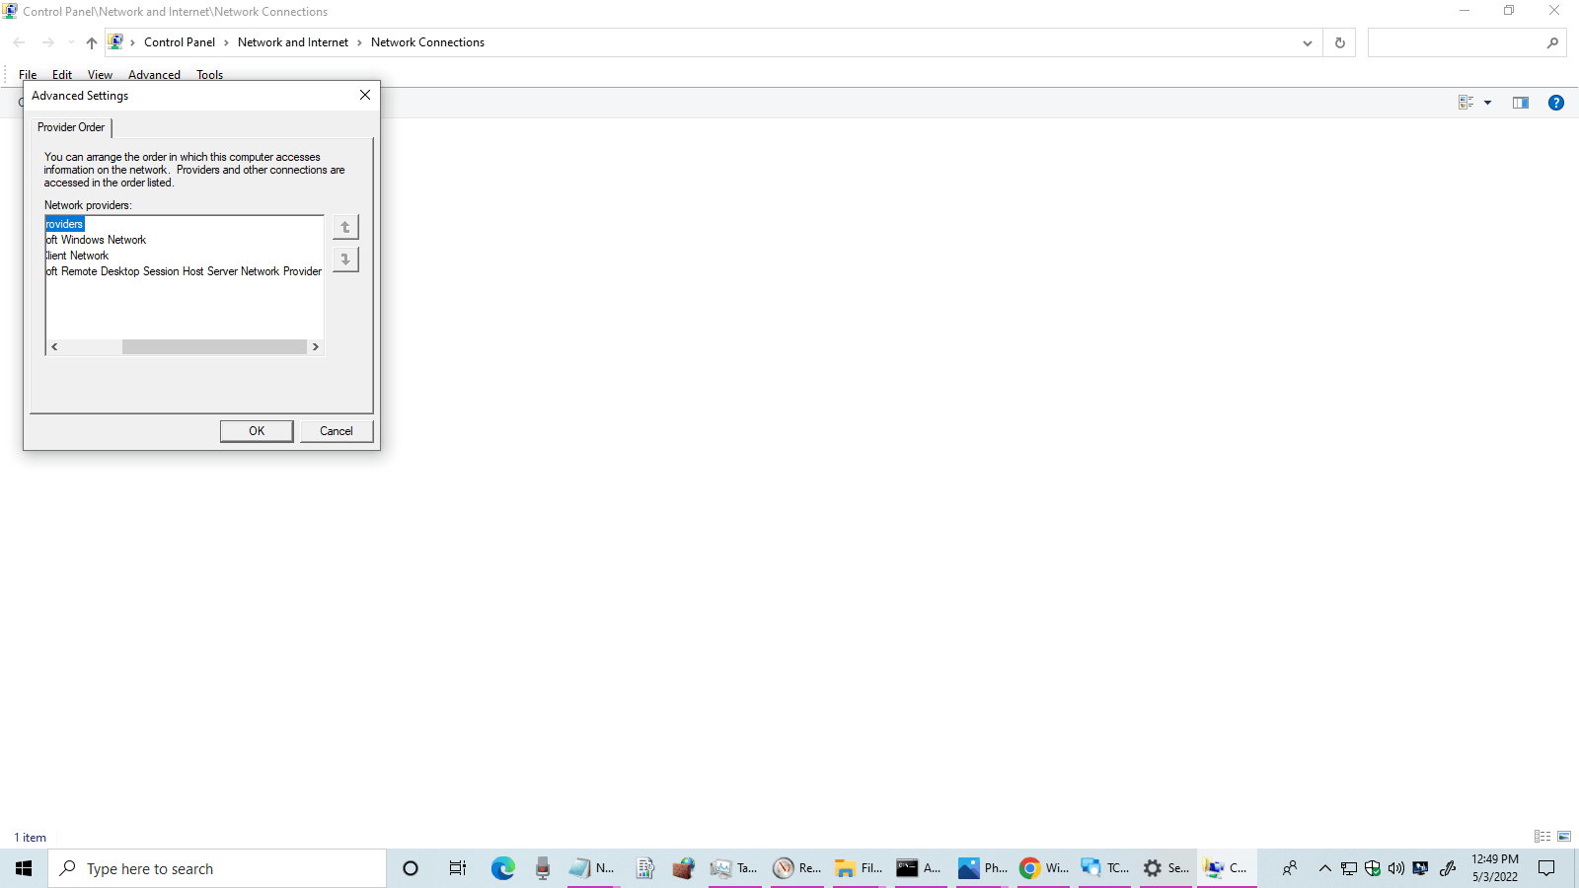Open Google Chrome from the taskbar
This screenshot has height=888, width=1579.
click(x=1044, y=868)
